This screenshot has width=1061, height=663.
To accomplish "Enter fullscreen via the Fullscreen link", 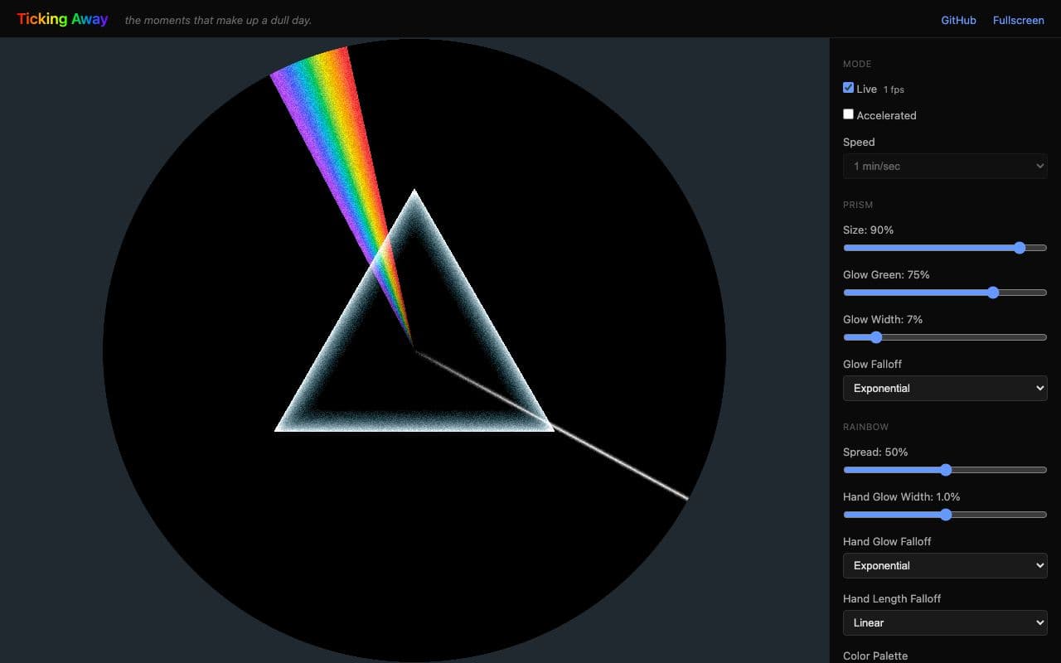I will (1018, 20).
